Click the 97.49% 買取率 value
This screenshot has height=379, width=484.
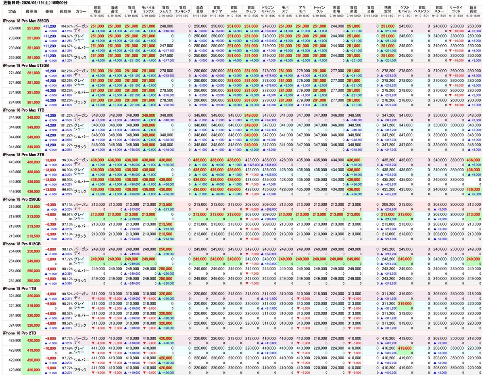67,349
